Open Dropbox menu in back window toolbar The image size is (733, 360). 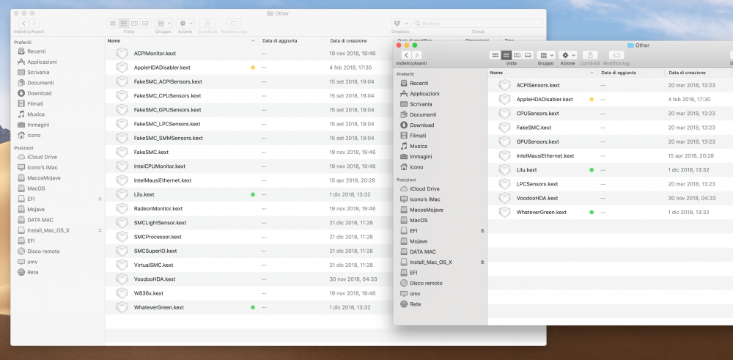(401, 23)
